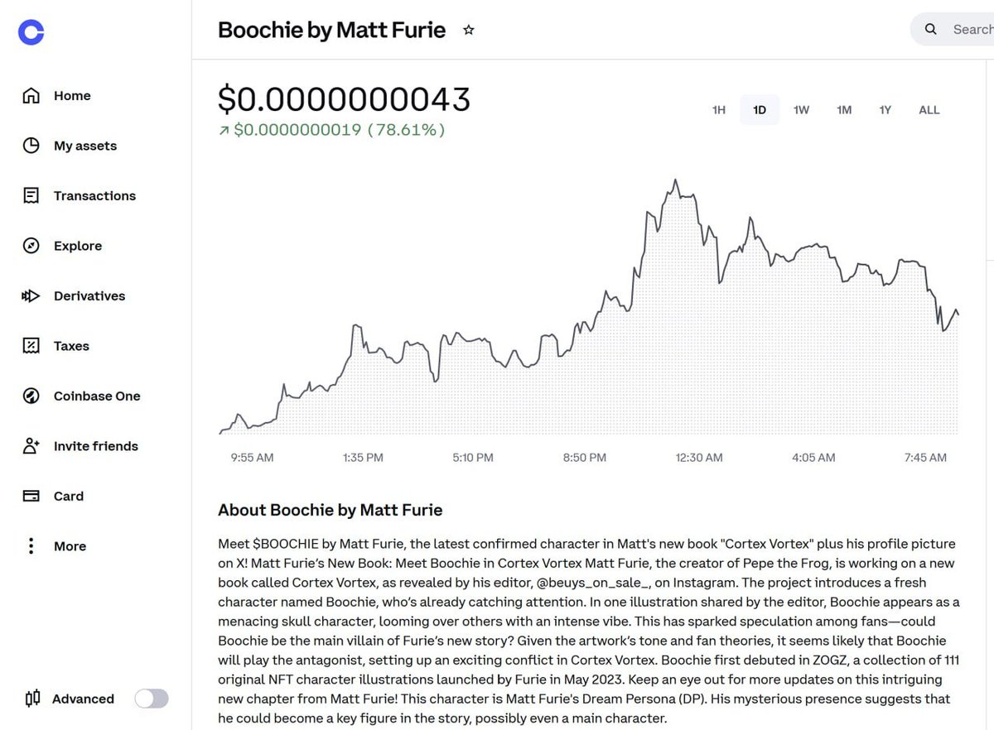The width and height of the screenshot is (994, 730).
Task: Click the price chart peak near 12:30 AM
Action: point(676,180)
